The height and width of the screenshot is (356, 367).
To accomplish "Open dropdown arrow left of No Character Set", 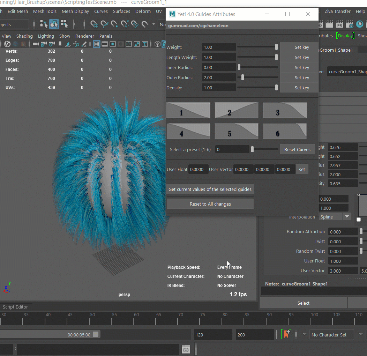I will (x=305, y=334).
